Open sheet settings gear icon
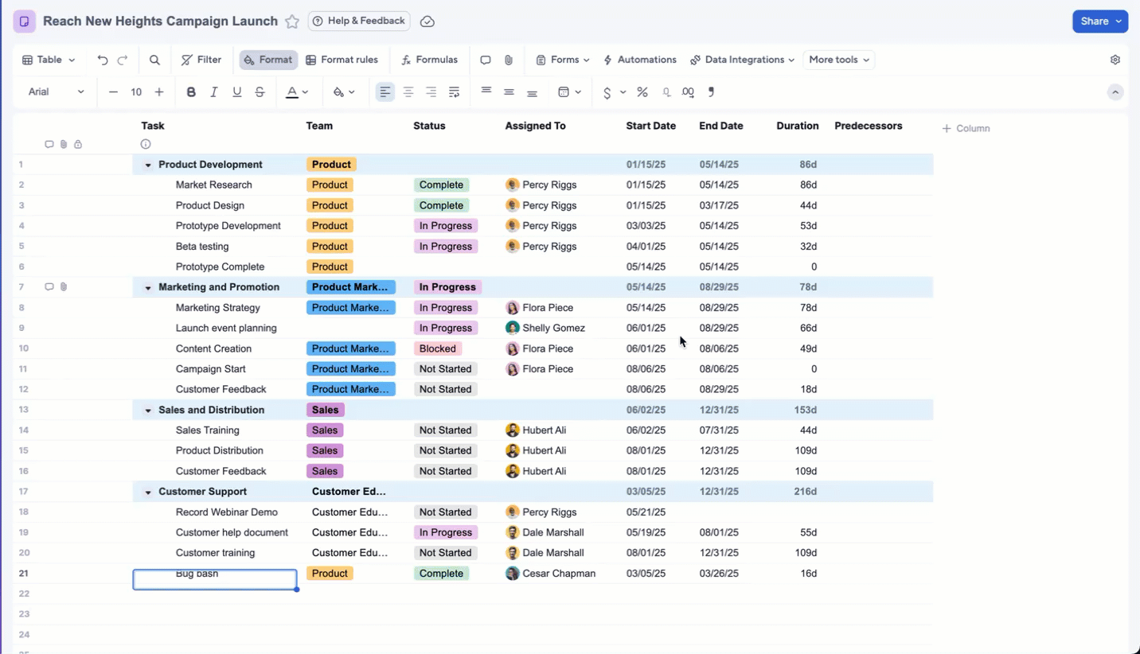1140x654 pixels. coord(1115,60)
